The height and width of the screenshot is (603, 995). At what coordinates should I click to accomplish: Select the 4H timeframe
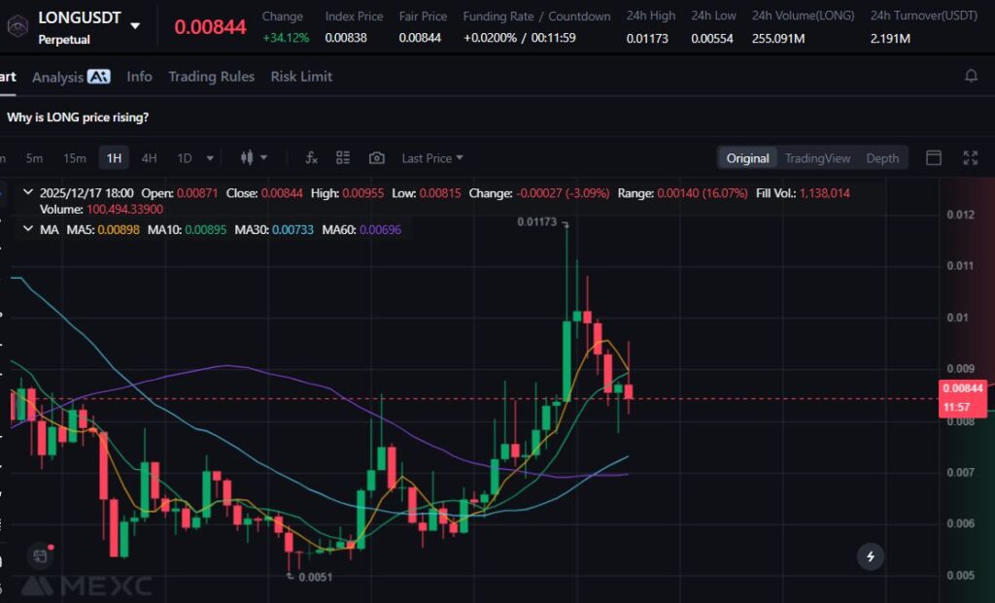tap(149, 158)
